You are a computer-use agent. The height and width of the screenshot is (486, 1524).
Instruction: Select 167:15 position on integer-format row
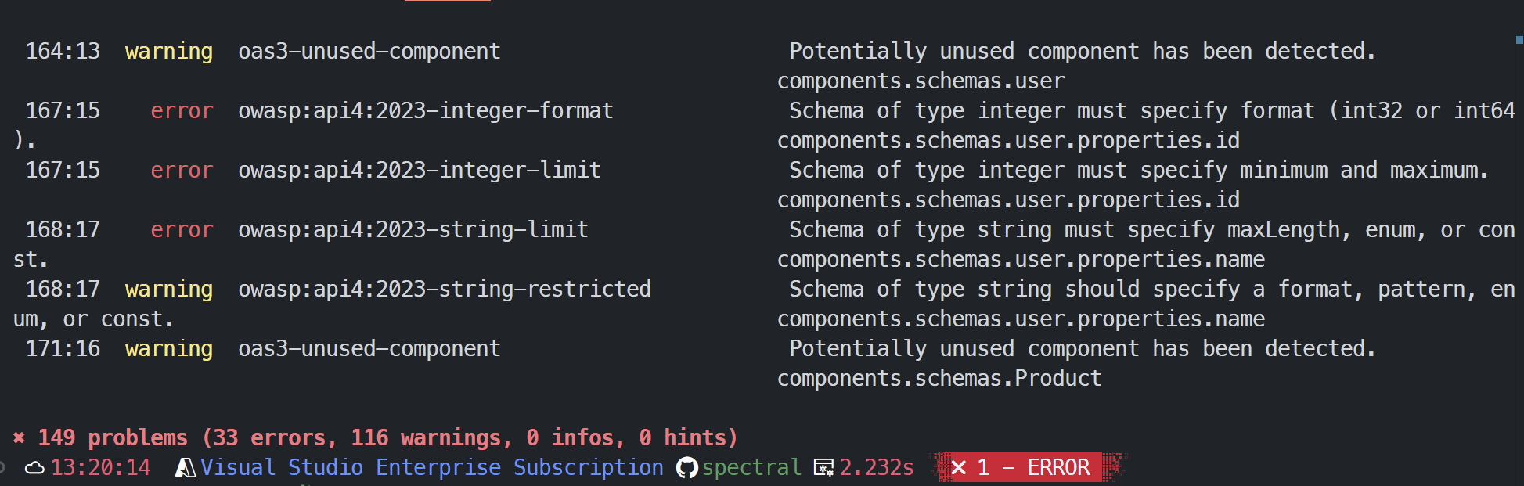point(63,111)
